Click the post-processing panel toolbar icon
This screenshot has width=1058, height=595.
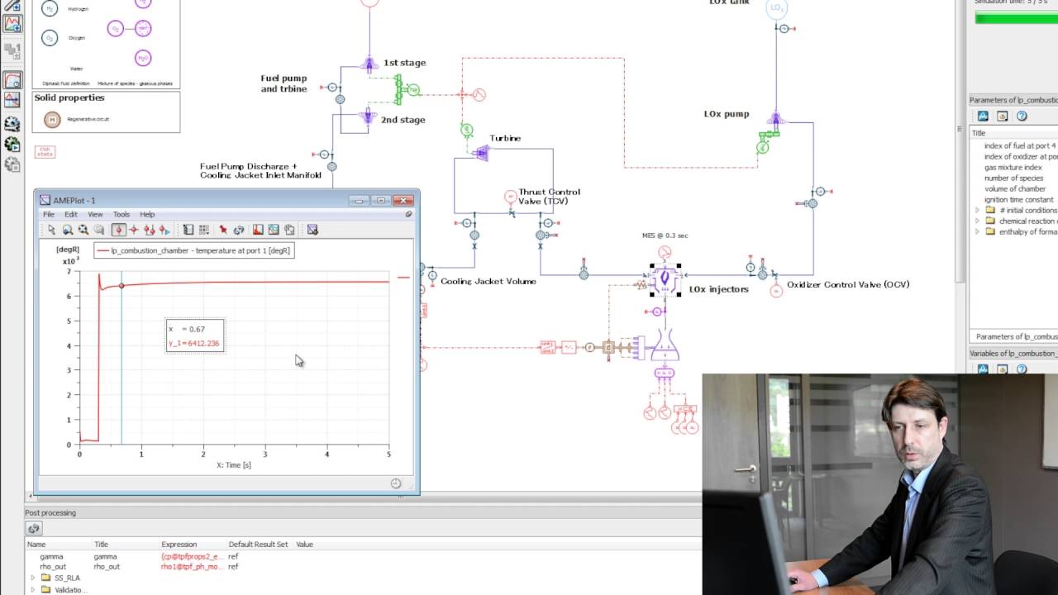coord(33,529)
